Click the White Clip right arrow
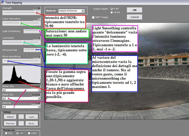 tap(39, 90)
